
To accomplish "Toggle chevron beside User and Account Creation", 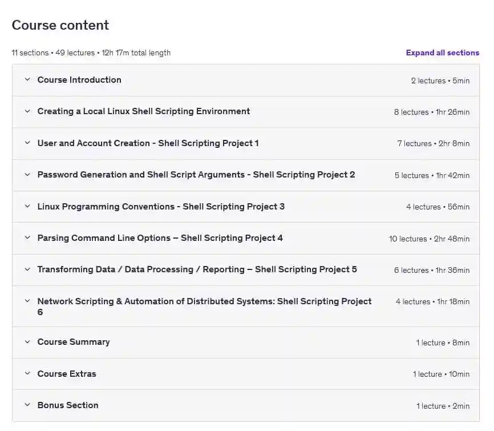I will [x=27, y=143].
